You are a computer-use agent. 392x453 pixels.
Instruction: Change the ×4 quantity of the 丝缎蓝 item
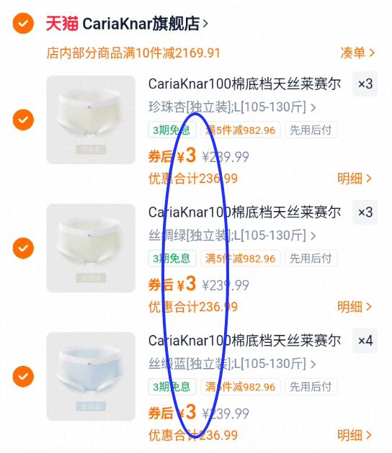365,341
